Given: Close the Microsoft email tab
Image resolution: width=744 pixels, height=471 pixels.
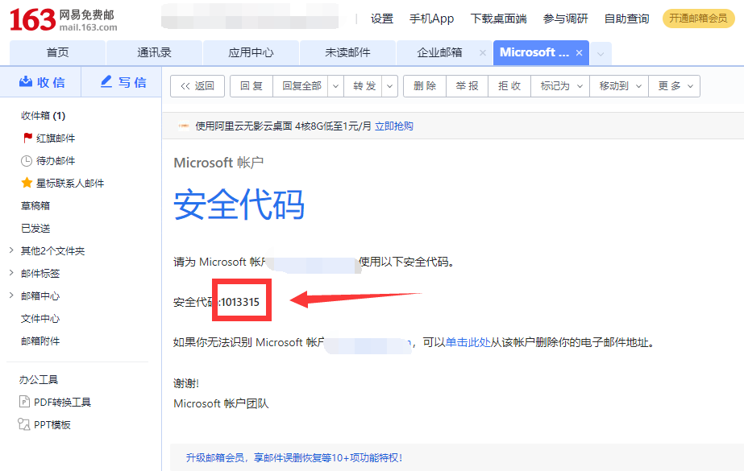Looking at the screenshot, I should (579, 53).
